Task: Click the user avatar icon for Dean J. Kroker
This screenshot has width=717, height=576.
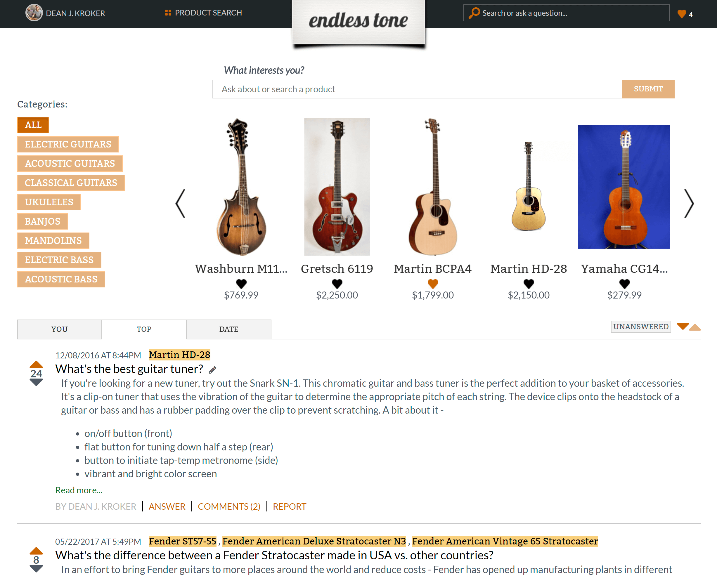Action: 34,12
